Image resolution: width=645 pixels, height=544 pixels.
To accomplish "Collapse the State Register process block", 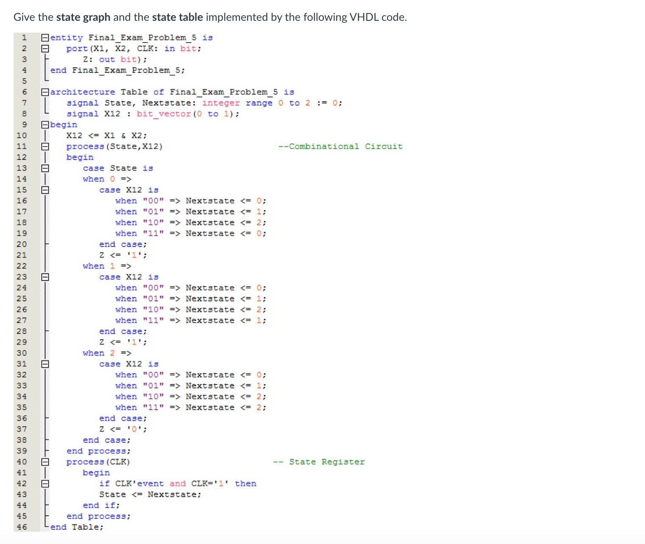I will [x=45, y=462].
